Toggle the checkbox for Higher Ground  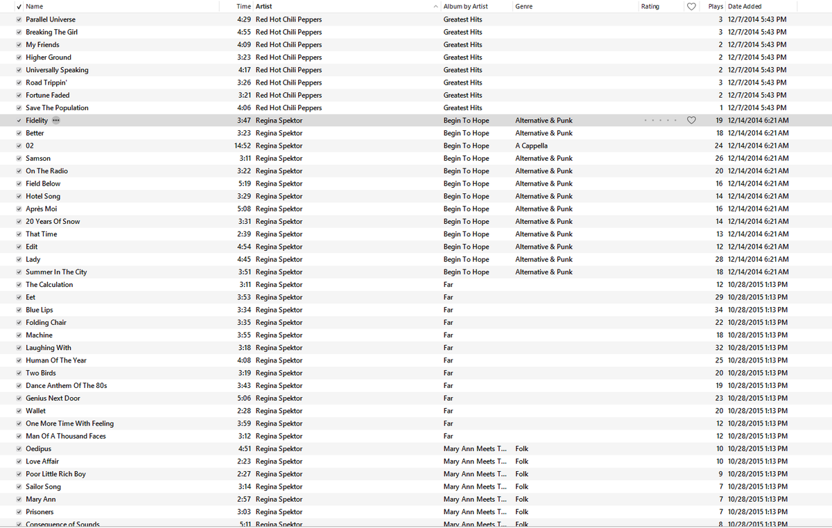(x=19, y=58)
